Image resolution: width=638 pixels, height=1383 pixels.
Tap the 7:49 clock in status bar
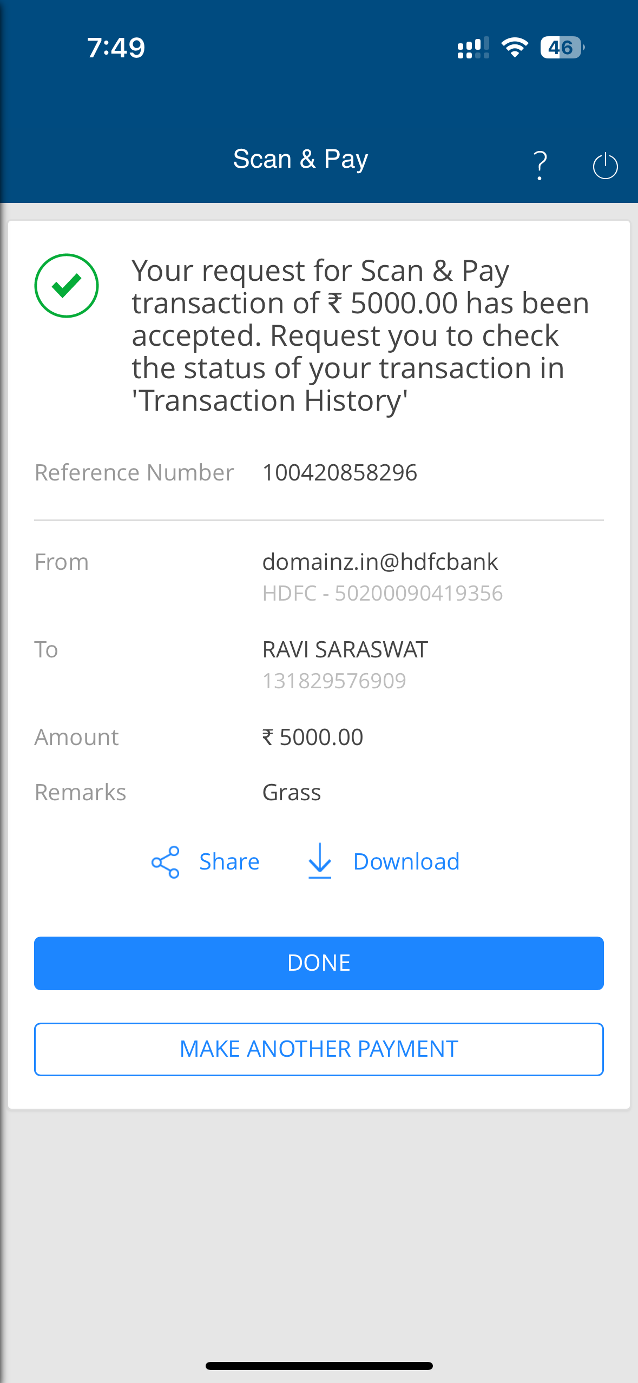point(116,48)
